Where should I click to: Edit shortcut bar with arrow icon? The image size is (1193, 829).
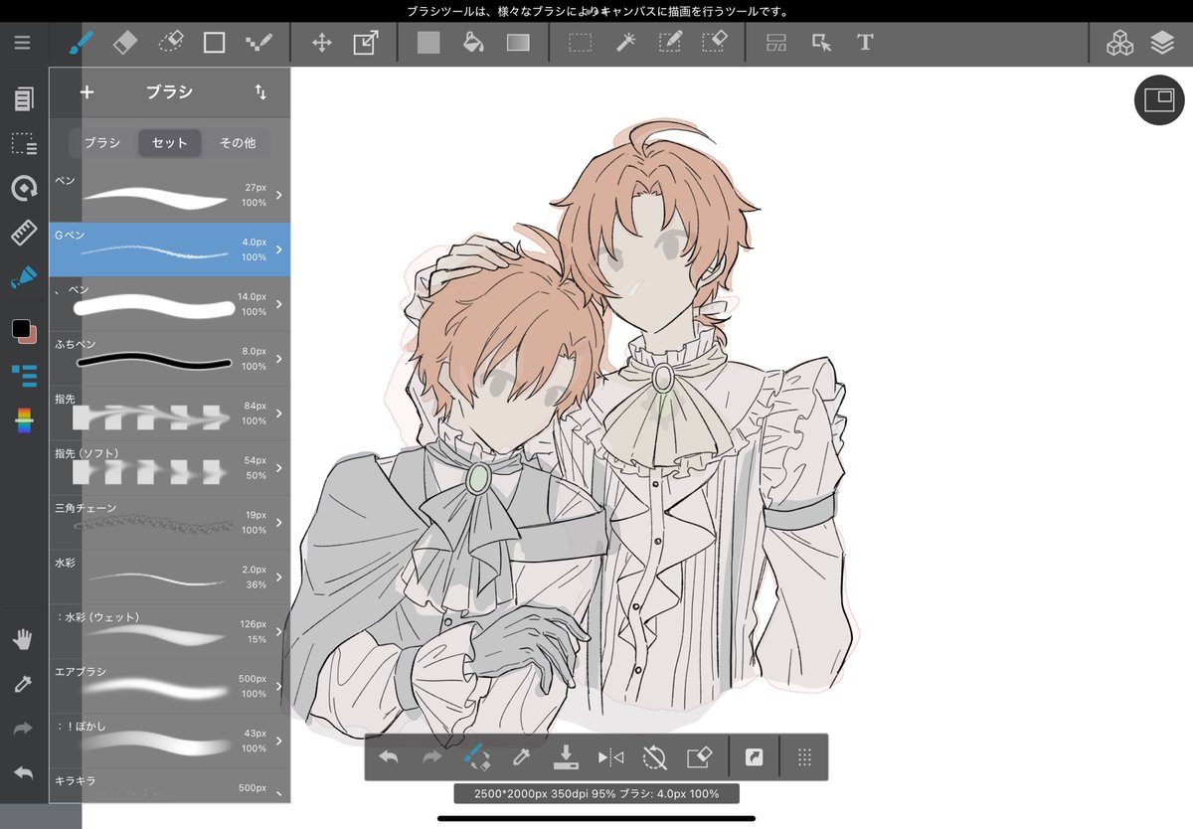coord(754,757)
